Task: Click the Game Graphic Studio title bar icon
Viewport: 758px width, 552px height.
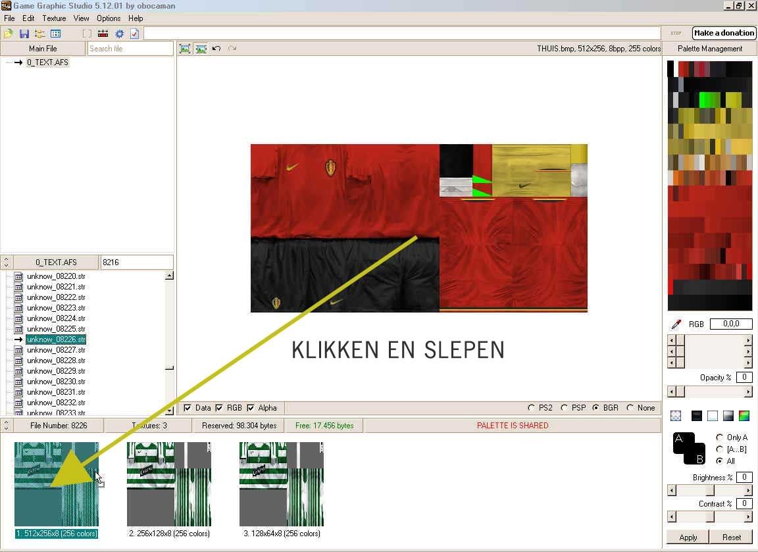Action: [6, 6]
